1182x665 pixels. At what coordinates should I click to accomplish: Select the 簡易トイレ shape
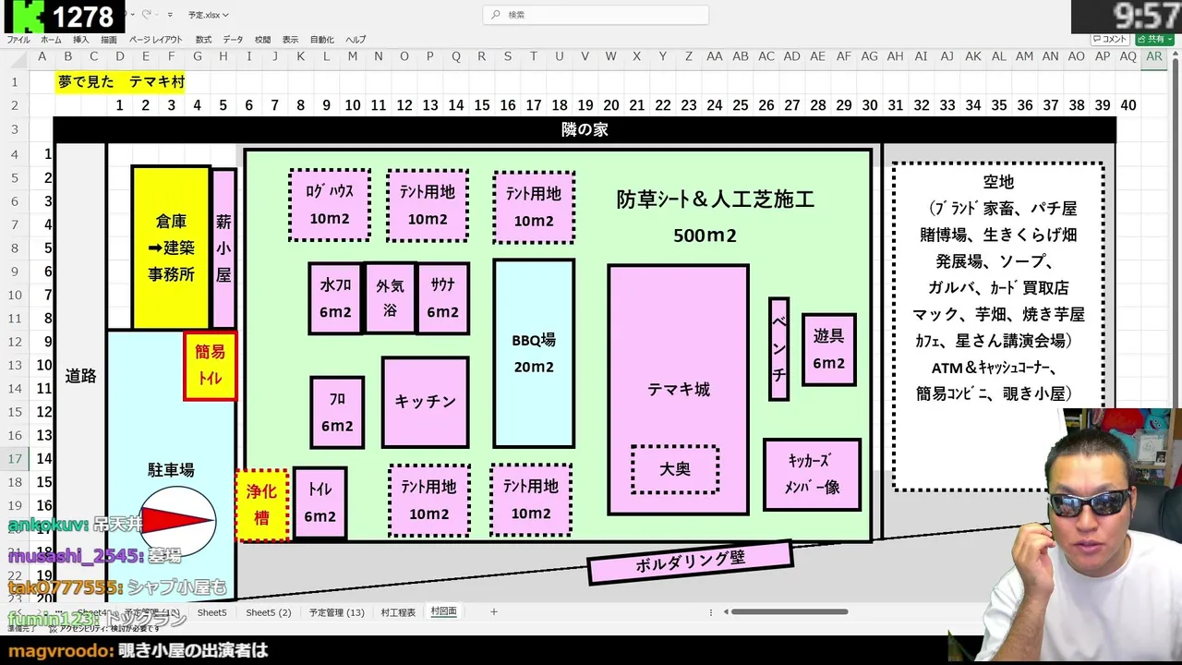click(210, 366)
